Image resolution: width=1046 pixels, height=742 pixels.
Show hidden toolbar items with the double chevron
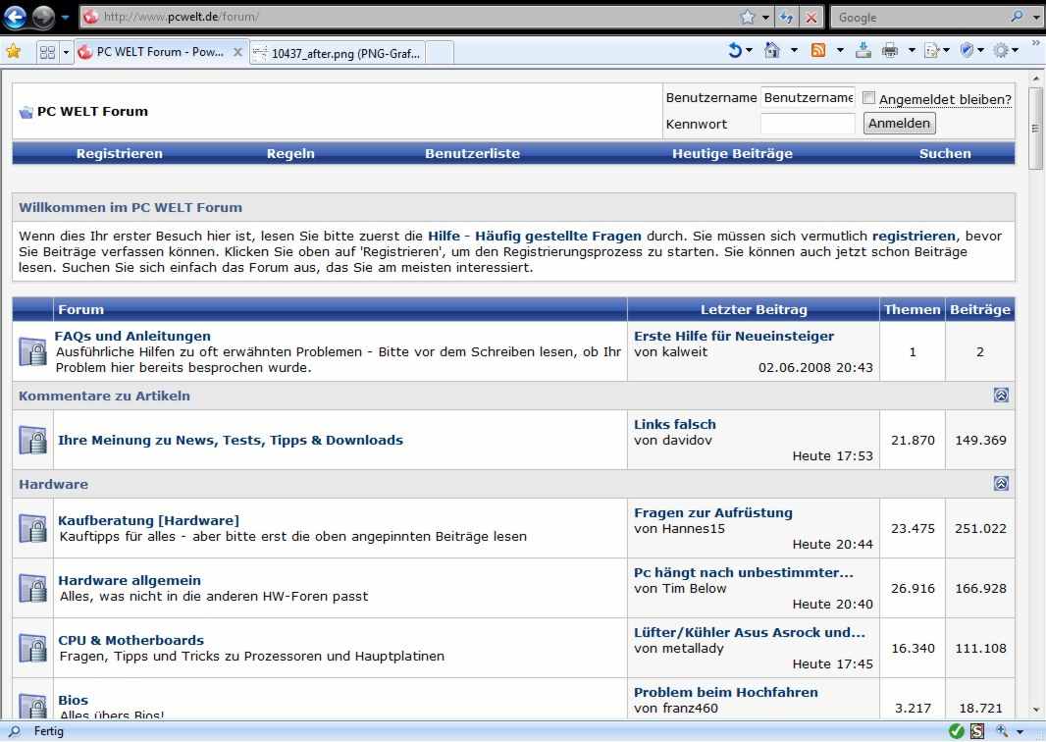tap(1036, 43)
